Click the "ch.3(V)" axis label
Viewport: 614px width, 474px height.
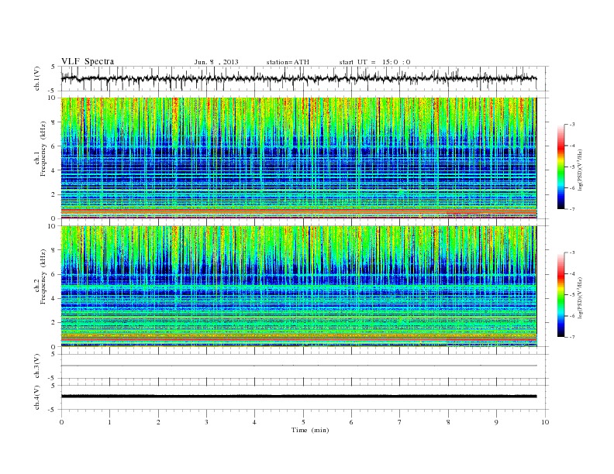(x=37, y=366)
